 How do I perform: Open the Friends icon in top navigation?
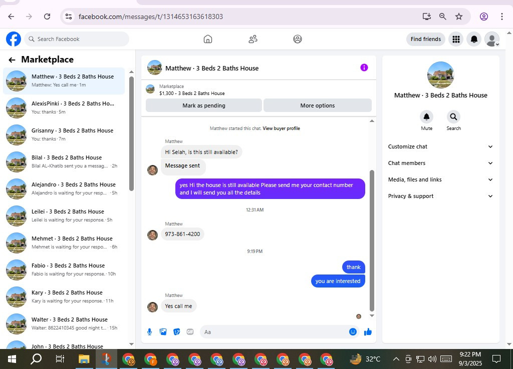[253, 39]
